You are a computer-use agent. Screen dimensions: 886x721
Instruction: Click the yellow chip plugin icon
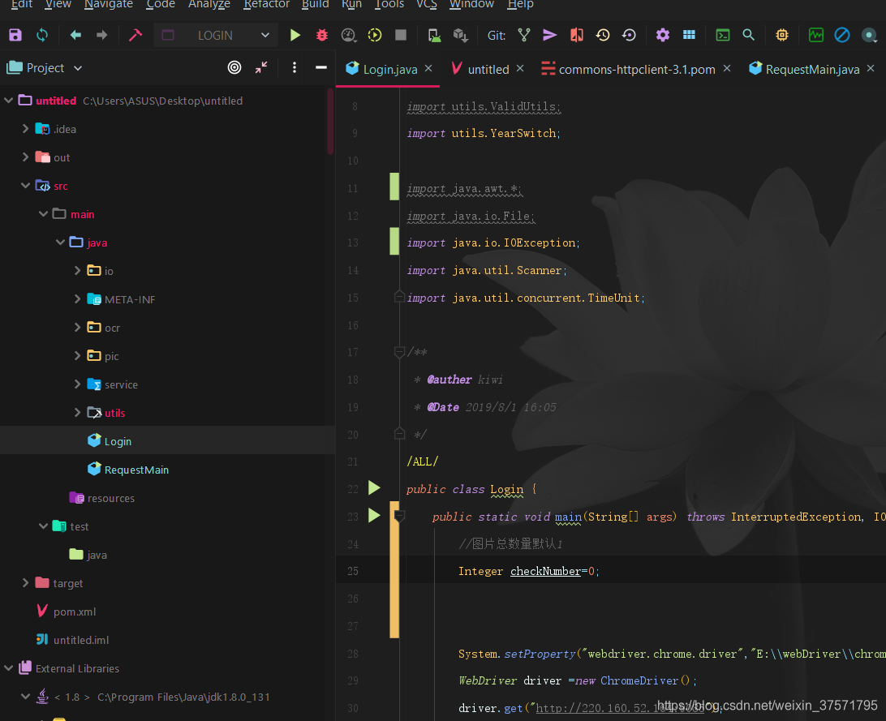point(782,35)
